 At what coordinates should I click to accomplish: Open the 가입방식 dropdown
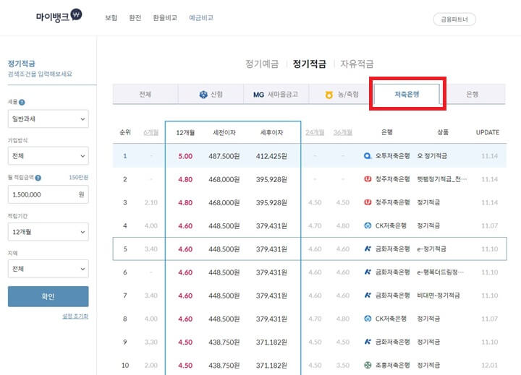(48, 156)
